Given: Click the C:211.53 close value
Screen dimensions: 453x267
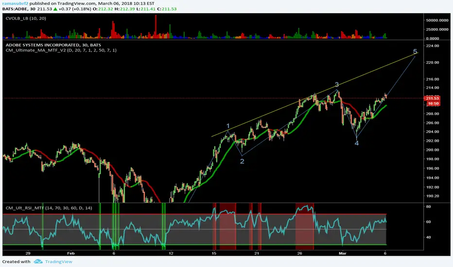Looking at the screenshot, I should 167,9.
